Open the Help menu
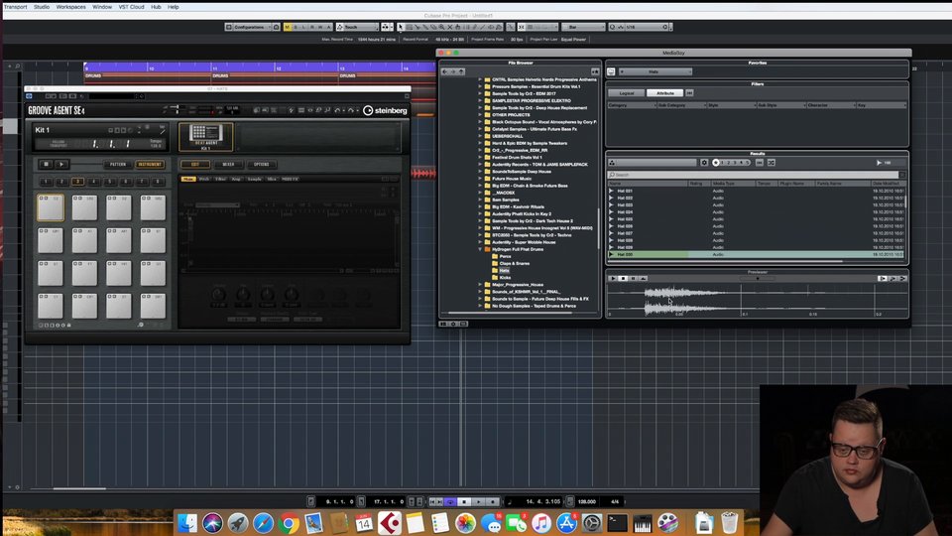The width and height of the screenshot is (952, 536). click(x=173, y=7)
